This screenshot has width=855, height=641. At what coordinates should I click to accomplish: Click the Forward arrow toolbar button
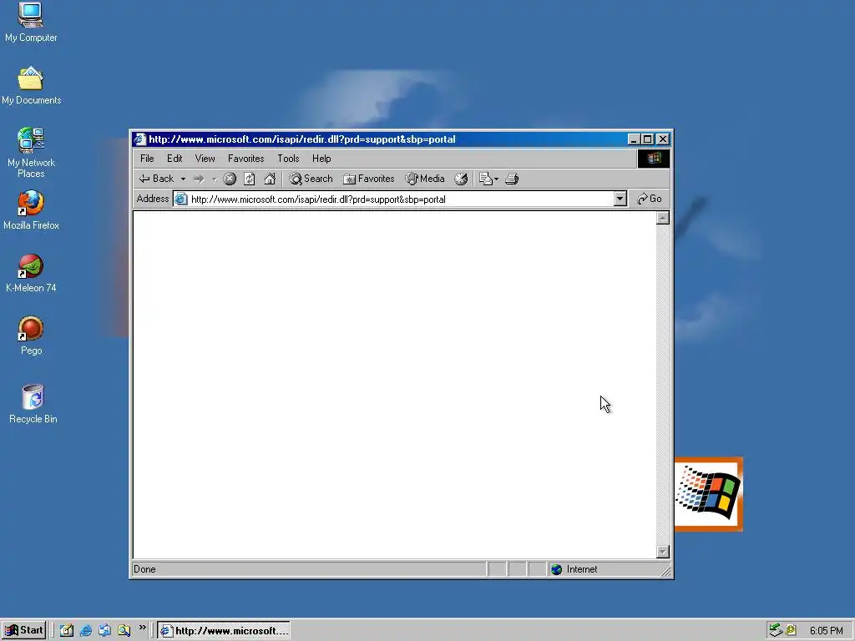point(199,179)
